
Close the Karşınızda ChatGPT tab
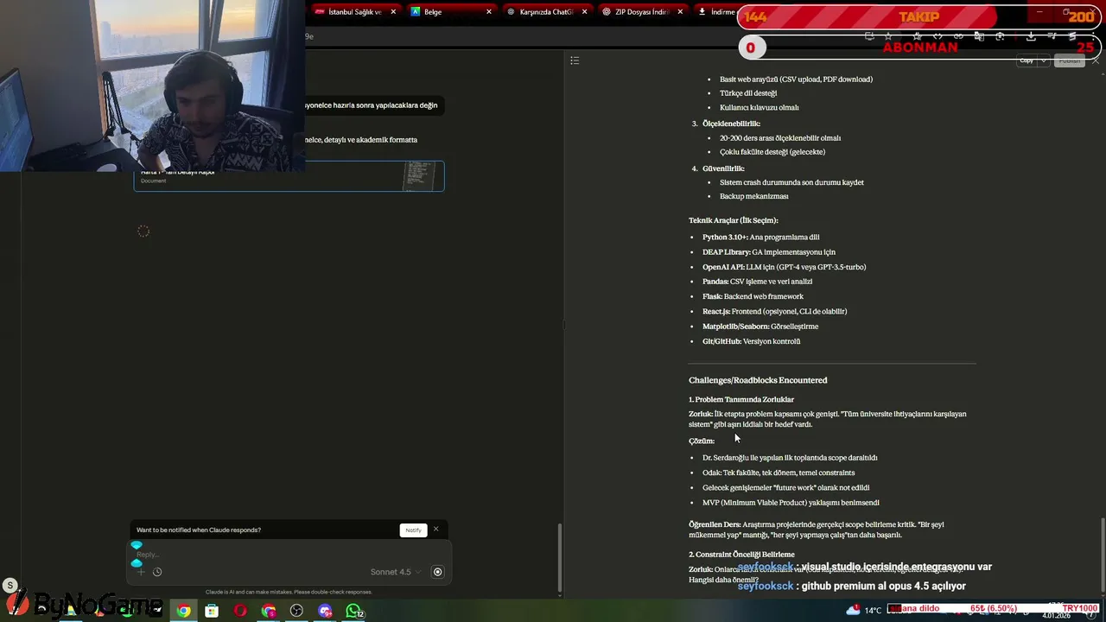coord(585,12)
